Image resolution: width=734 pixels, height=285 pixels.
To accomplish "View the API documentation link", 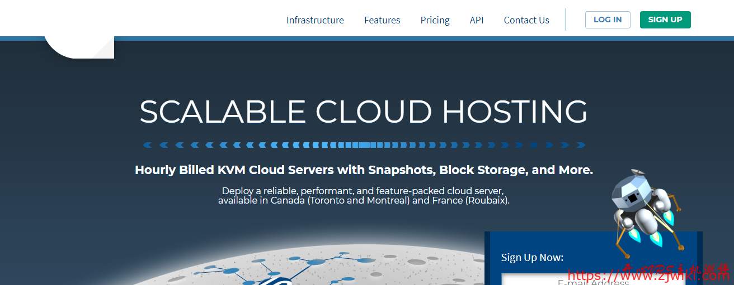I will point(477,20).
